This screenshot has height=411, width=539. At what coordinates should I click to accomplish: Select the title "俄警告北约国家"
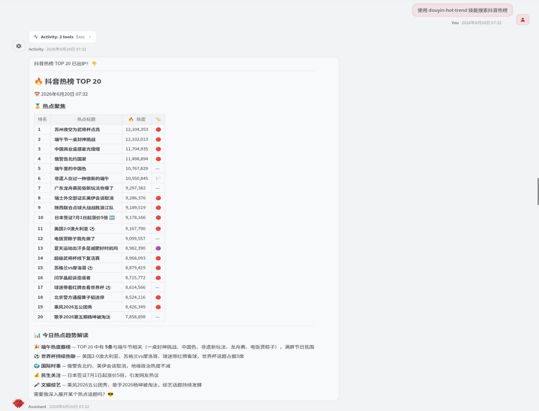click(x=70, y=159)
